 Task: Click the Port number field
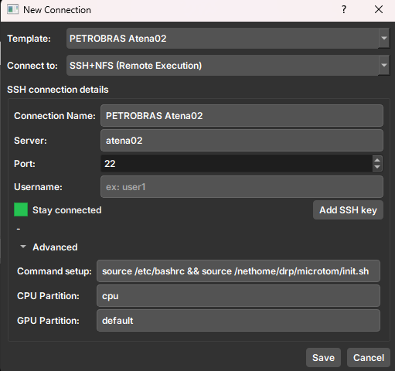pos(237,164)
